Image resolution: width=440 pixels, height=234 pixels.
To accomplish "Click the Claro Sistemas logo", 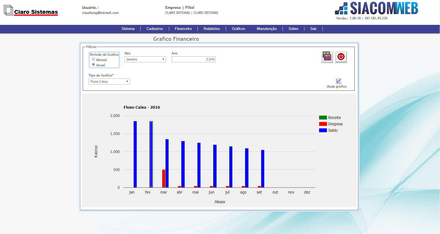I will point(31,11).
